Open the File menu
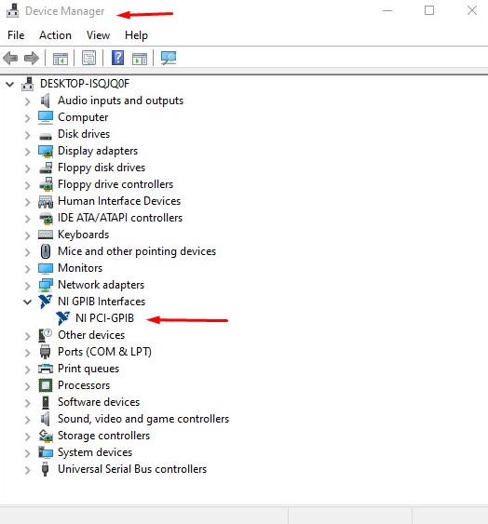This screenshot has width=488, height=524. point(16,35)
